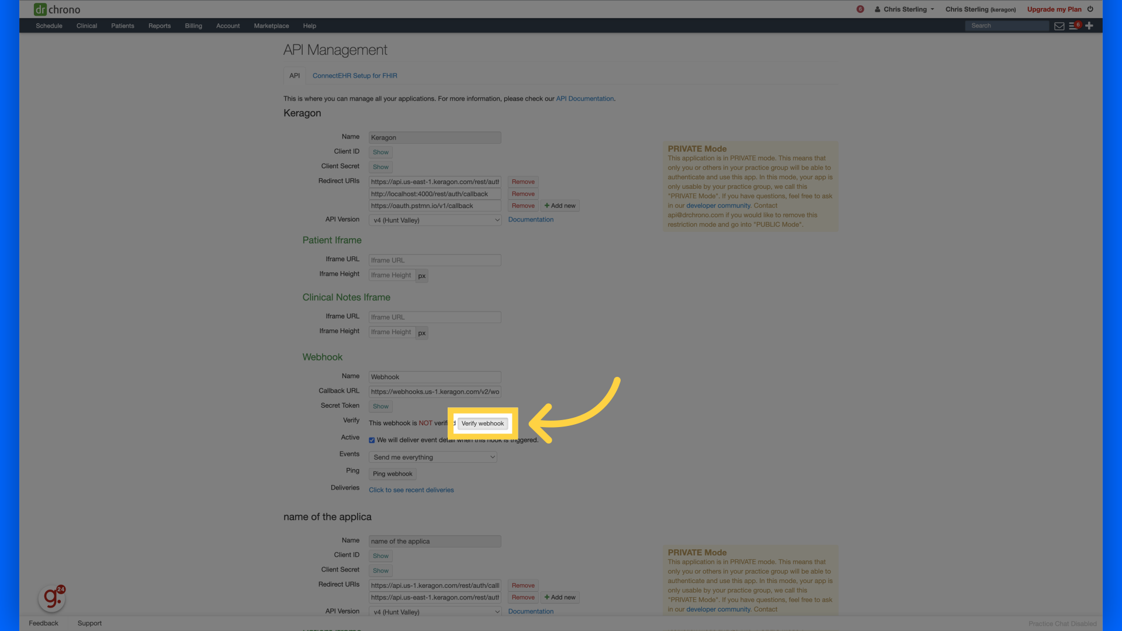Click the drchrono logo in the top bar

click(57, 9)
